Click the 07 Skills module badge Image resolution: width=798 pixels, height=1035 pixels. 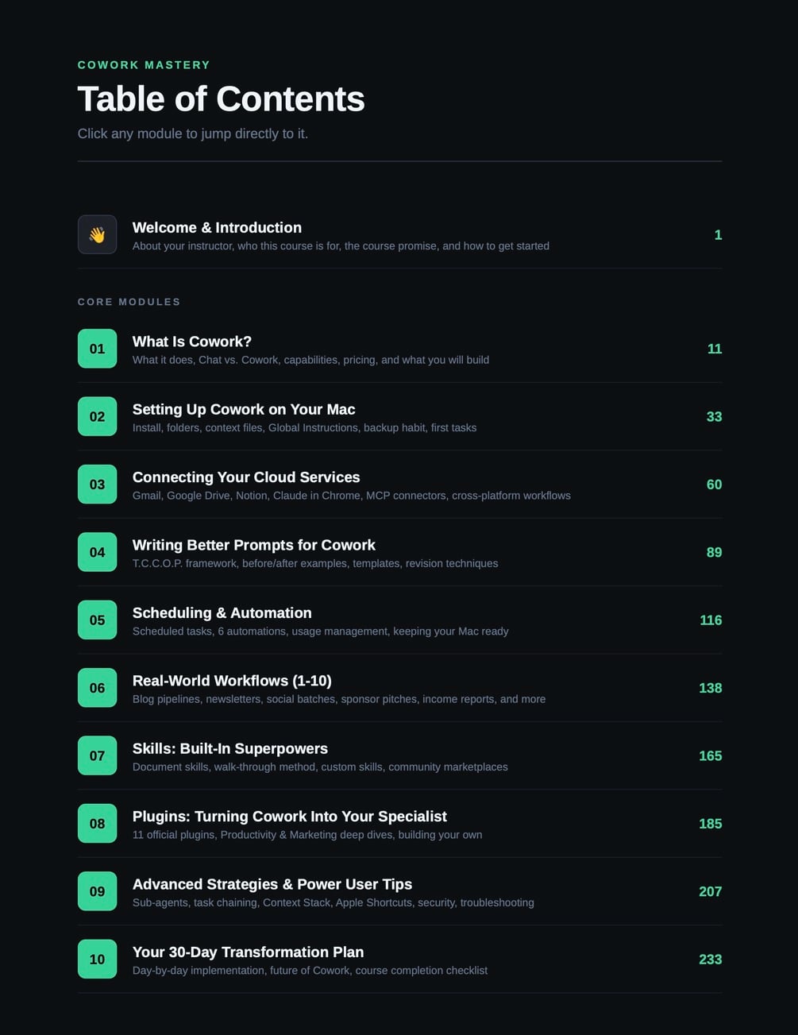[x=97, y=755]
